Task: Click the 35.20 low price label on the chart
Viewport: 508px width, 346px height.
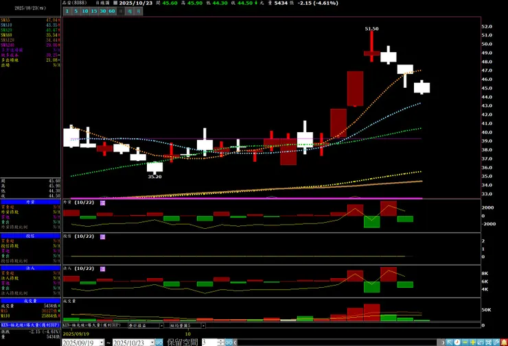Action: tap(154, 177)
